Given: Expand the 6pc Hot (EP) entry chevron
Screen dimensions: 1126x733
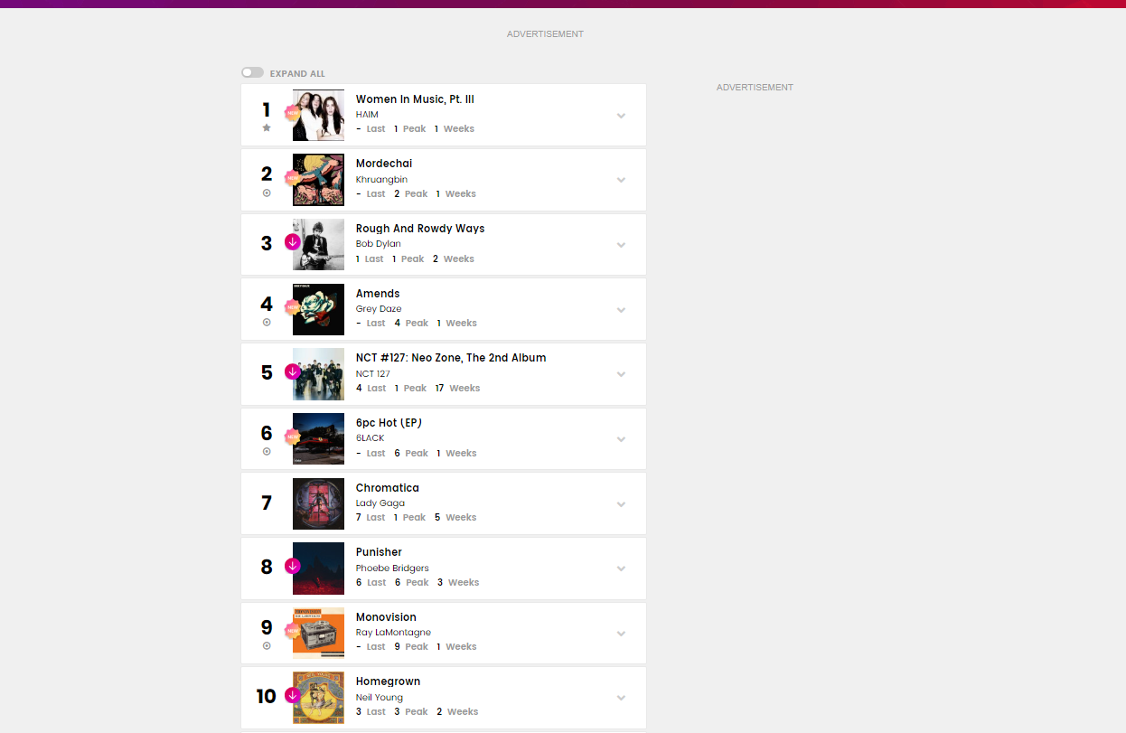Looking at the screenshot, I should (x=621, y=439).
